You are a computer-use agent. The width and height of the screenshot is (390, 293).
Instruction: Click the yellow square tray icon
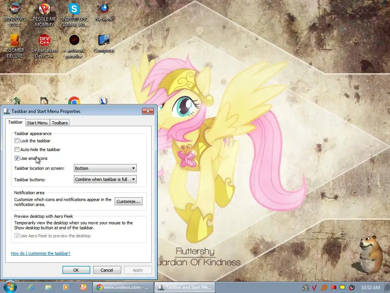pos(342,287)
